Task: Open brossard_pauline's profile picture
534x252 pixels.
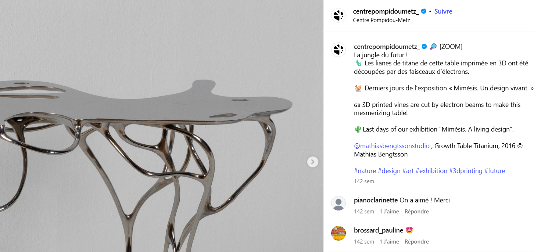Action: pos(338,233)
